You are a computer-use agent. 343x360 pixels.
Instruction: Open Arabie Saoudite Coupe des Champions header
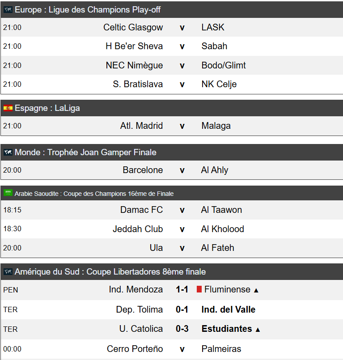(x=172, y=193)
